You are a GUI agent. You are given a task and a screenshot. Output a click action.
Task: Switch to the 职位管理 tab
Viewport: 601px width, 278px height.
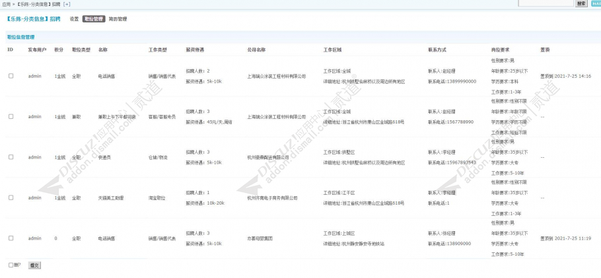[94, 18]
